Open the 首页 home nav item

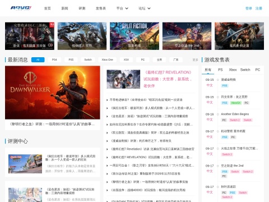point(47,8)
